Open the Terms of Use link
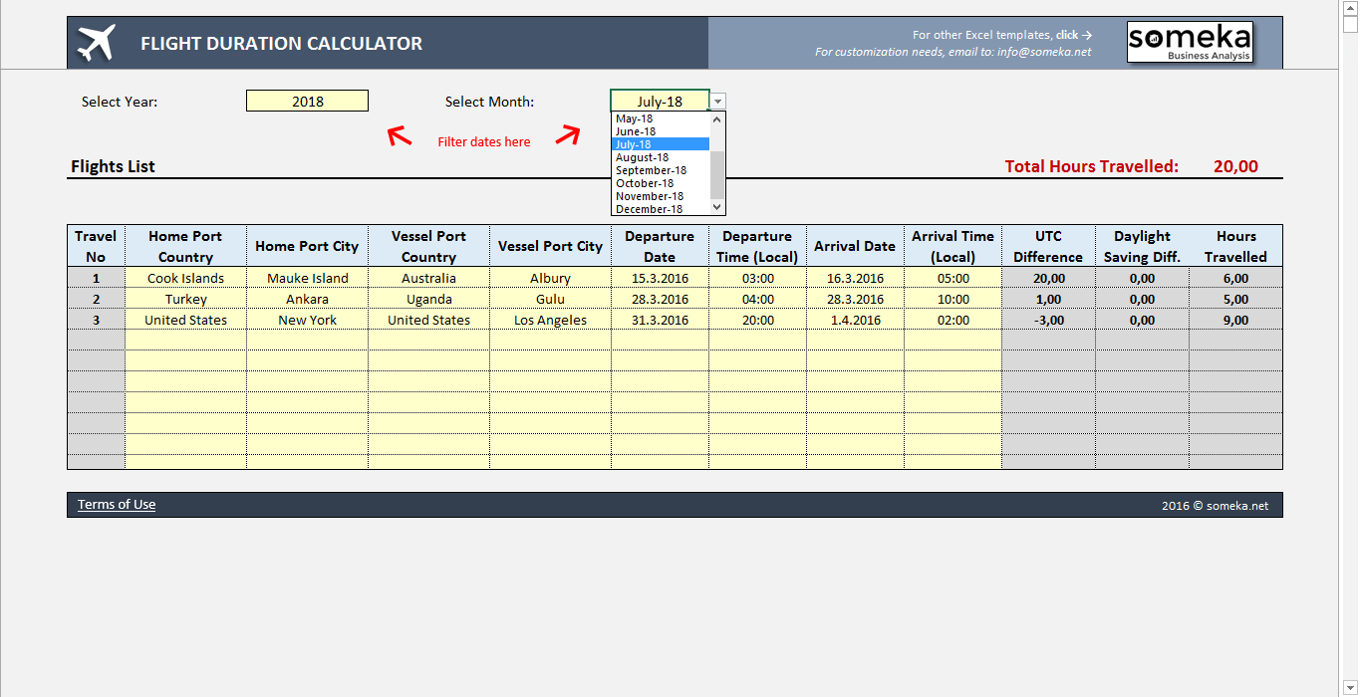This screenshot has height=697, width=1360. (116, 505)
